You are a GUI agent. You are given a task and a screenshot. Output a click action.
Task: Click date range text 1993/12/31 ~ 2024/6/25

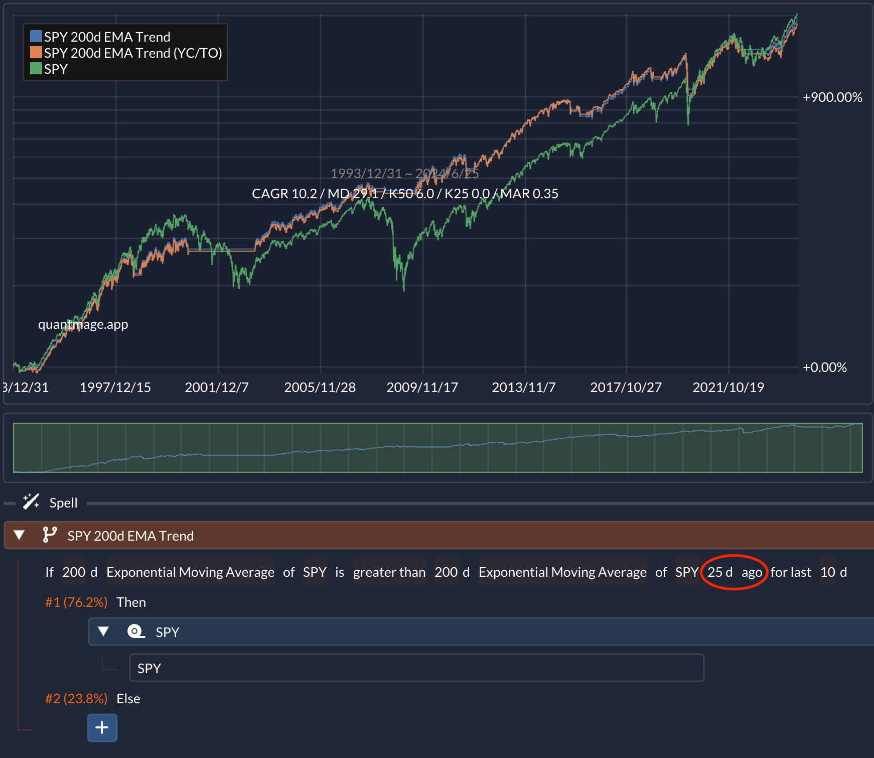click(x=404, y=173)
